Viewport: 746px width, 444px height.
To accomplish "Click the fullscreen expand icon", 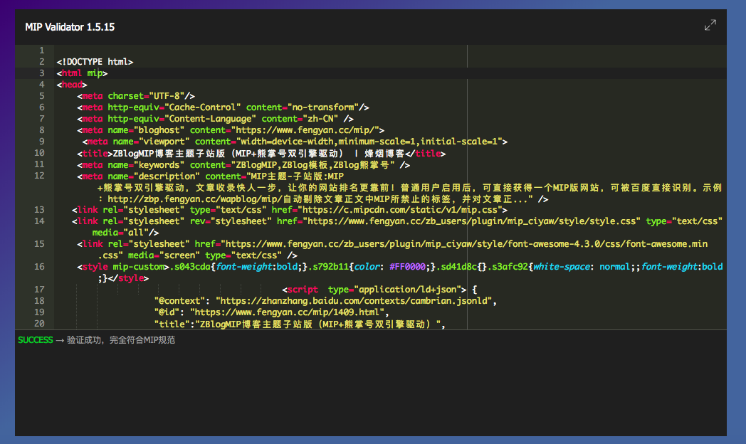I will tap(710, 26).
